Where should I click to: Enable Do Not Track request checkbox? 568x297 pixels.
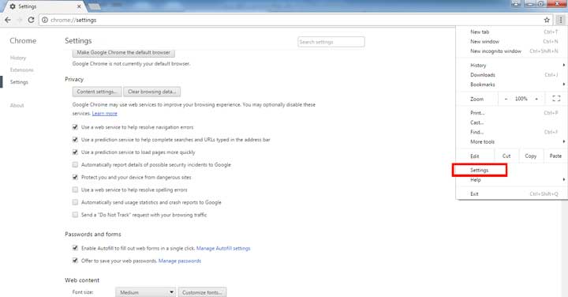[75, 215]
